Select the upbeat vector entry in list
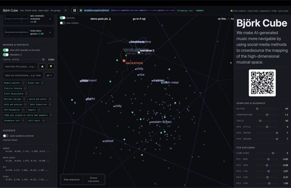 26,150
